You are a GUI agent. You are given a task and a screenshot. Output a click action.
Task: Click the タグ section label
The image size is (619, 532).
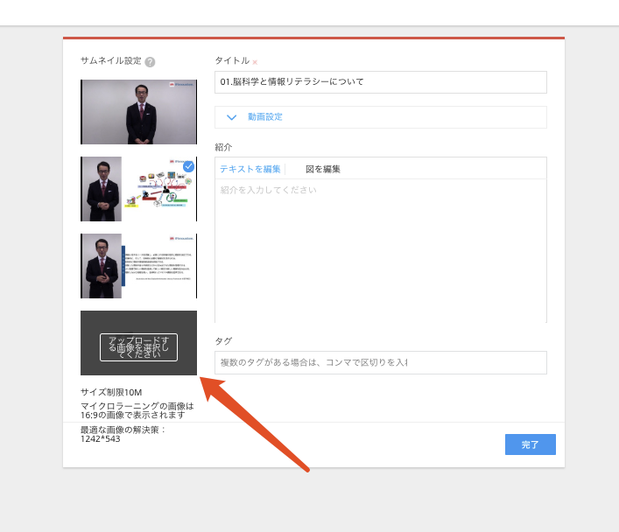(x=222, y=340)
